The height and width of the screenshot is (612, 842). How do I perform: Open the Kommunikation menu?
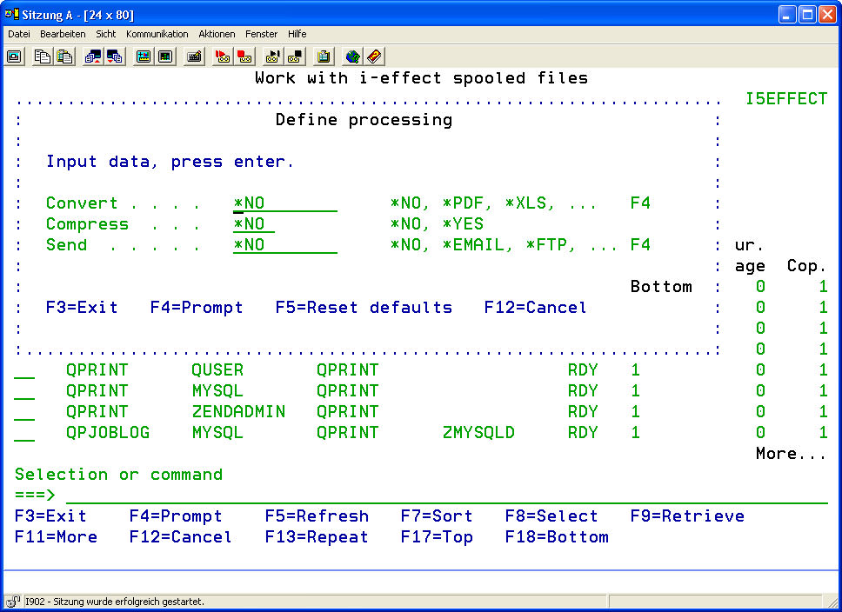157,34
